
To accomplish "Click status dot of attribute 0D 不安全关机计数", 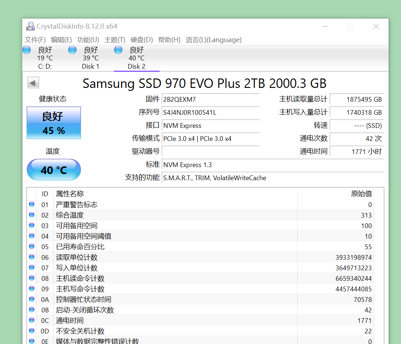I will (32, 331).
